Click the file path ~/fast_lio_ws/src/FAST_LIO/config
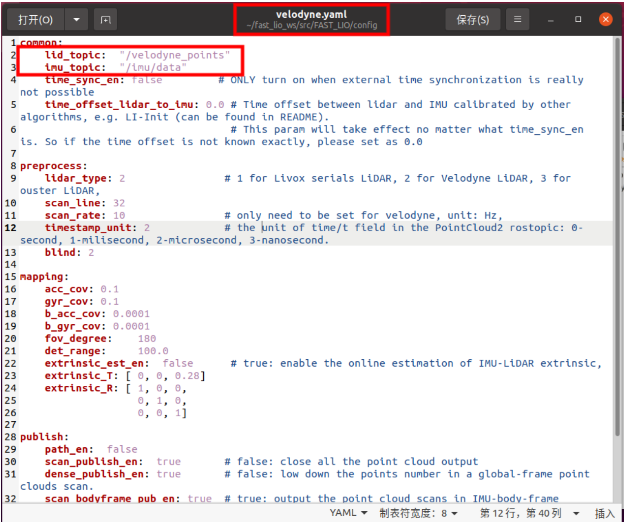 [312, 25]
